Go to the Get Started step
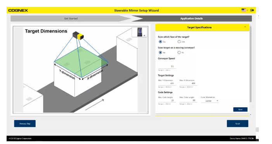Viewport: 272px width, 144px height. click(71, 19)
